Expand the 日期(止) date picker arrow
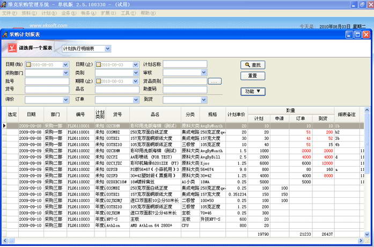The width and height of the screenshot is (374, 247). 135,65
